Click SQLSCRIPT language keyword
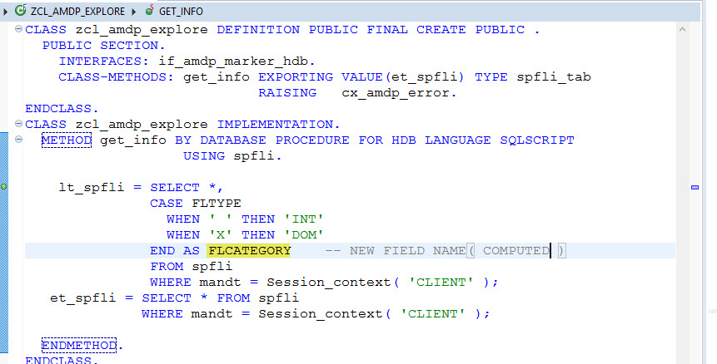 537,140
